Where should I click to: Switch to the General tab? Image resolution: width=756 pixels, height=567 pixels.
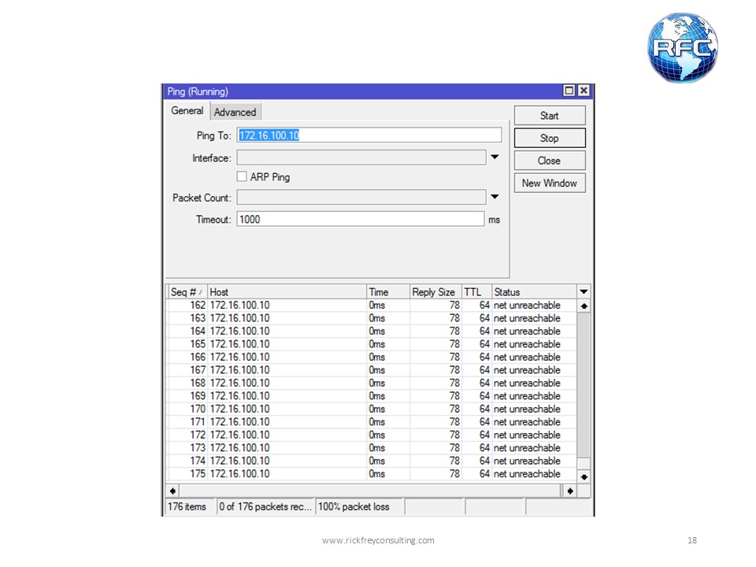coord(187,111)
